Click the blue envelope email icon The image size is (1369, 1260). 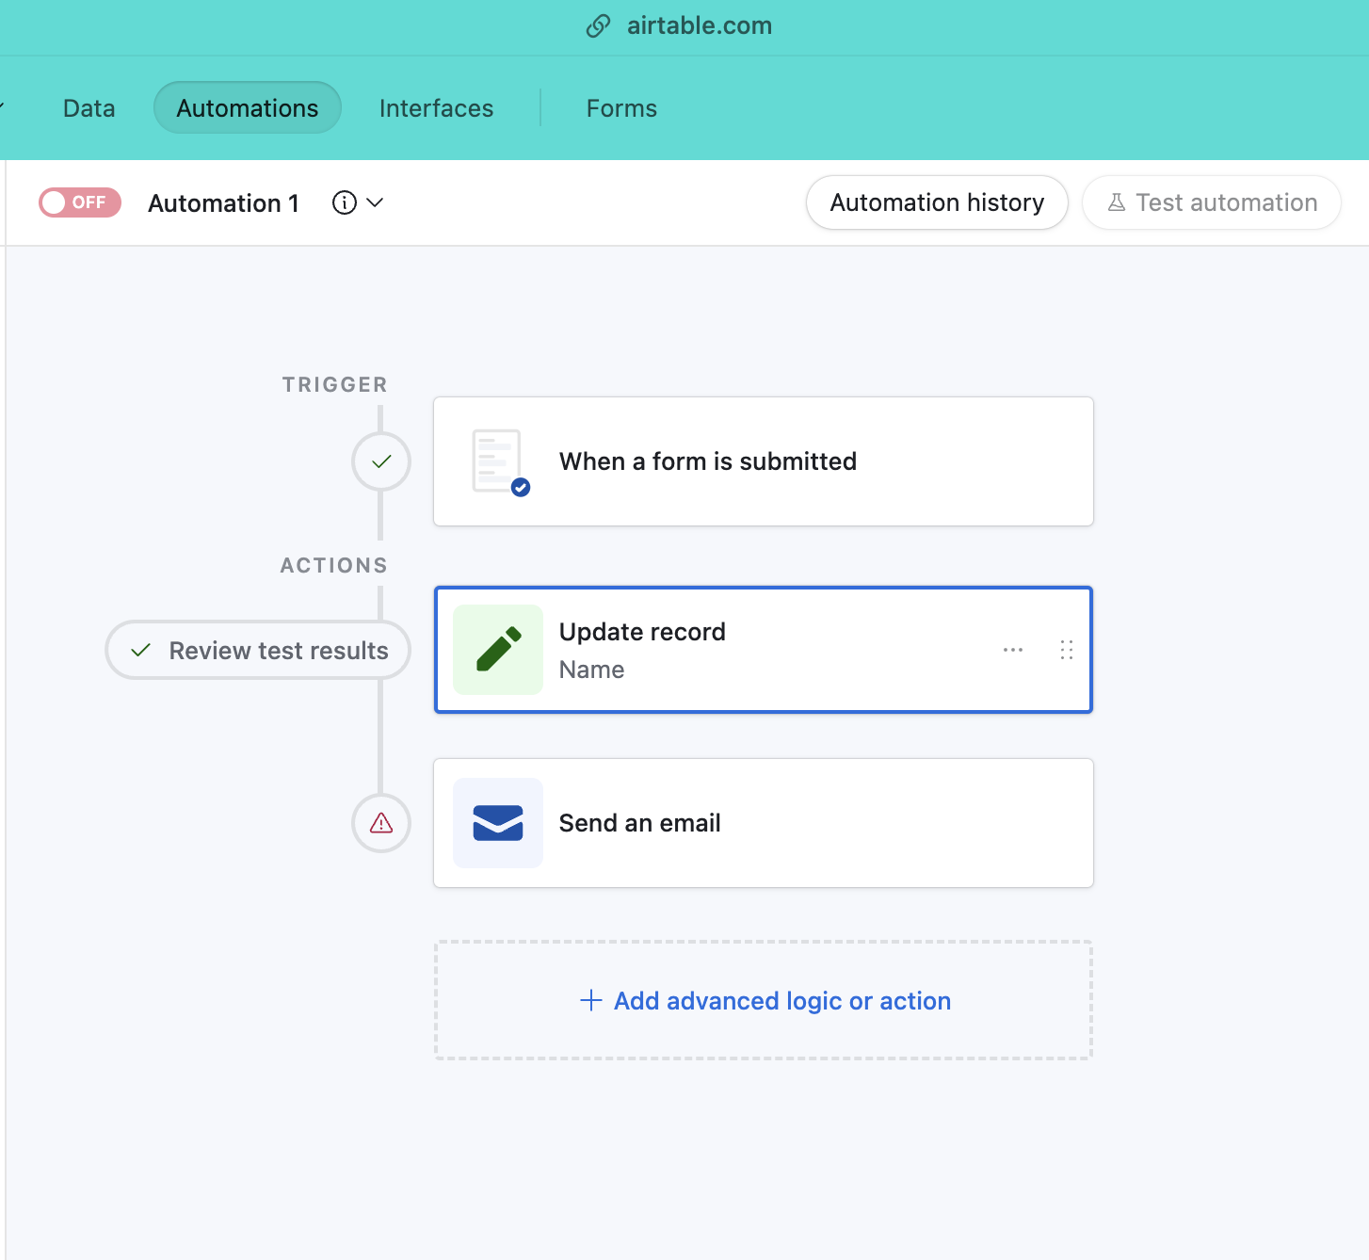click(x=498, y=823)
